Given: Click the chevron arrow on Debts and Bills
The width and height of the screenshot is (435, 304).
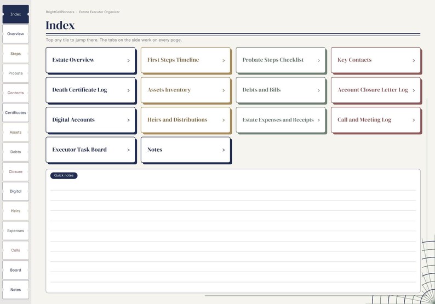Looking at the screenshot, I should click(x=319, y=90).
